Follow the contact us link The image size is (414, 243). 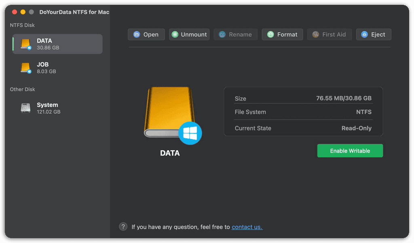point(247,227)
